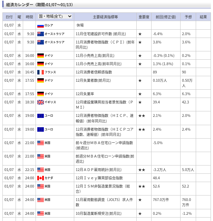Click the UK flag next to イギリス
This screenshot has width=213, height=221.
point(40,102)
